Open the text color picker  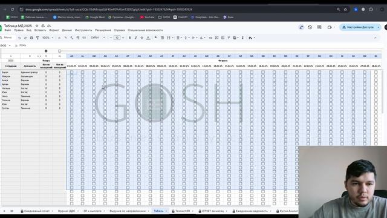click(148, 38)
